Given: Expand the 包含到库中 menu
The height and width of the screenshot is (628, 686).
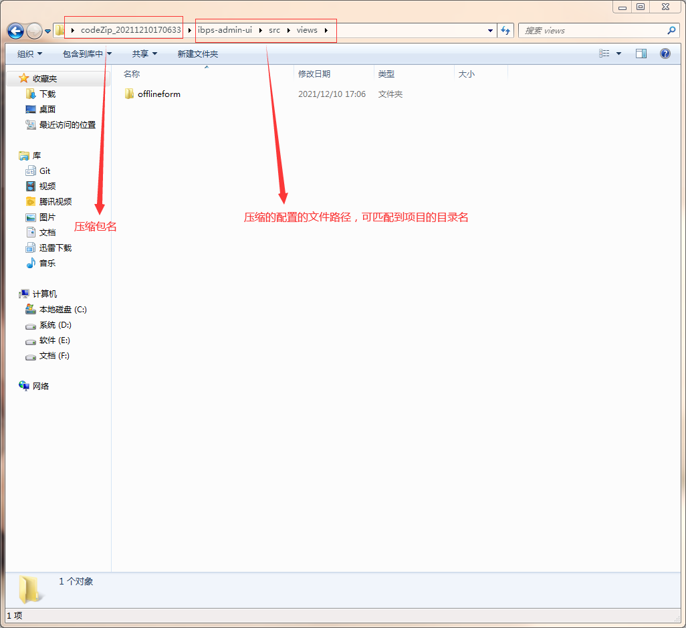Looking at the screenshot, I should pyautogui.click(x=87, y=54).
